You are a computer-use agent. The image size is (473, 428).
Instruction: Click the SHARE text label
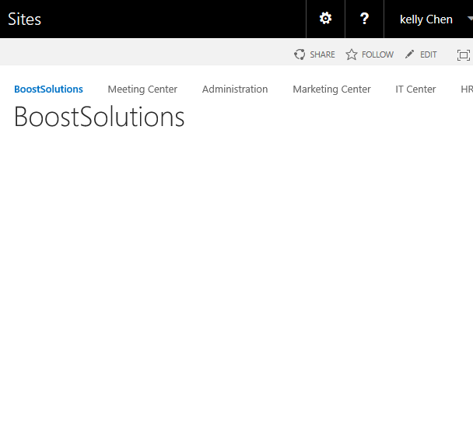(x=322, y=54)
